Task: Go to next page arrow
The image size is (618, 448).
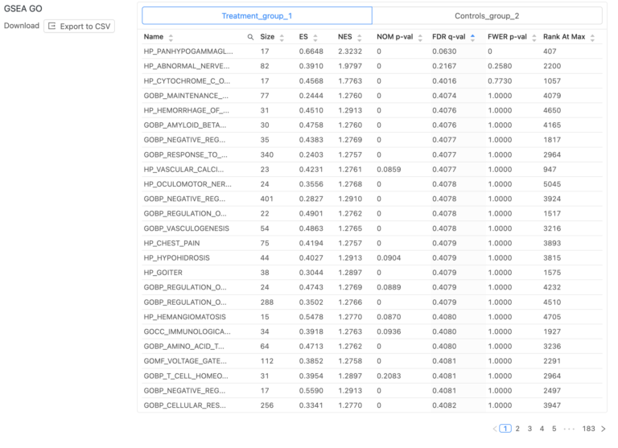Action: pos(604,429)
